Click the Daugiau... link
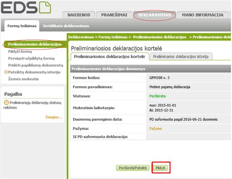 click(x=54, y=117)
